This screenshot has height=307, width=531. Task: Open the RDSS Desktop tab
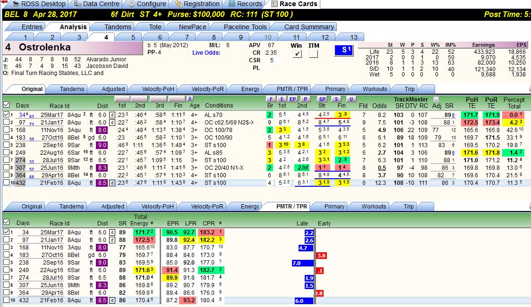(x=38, y=4)
